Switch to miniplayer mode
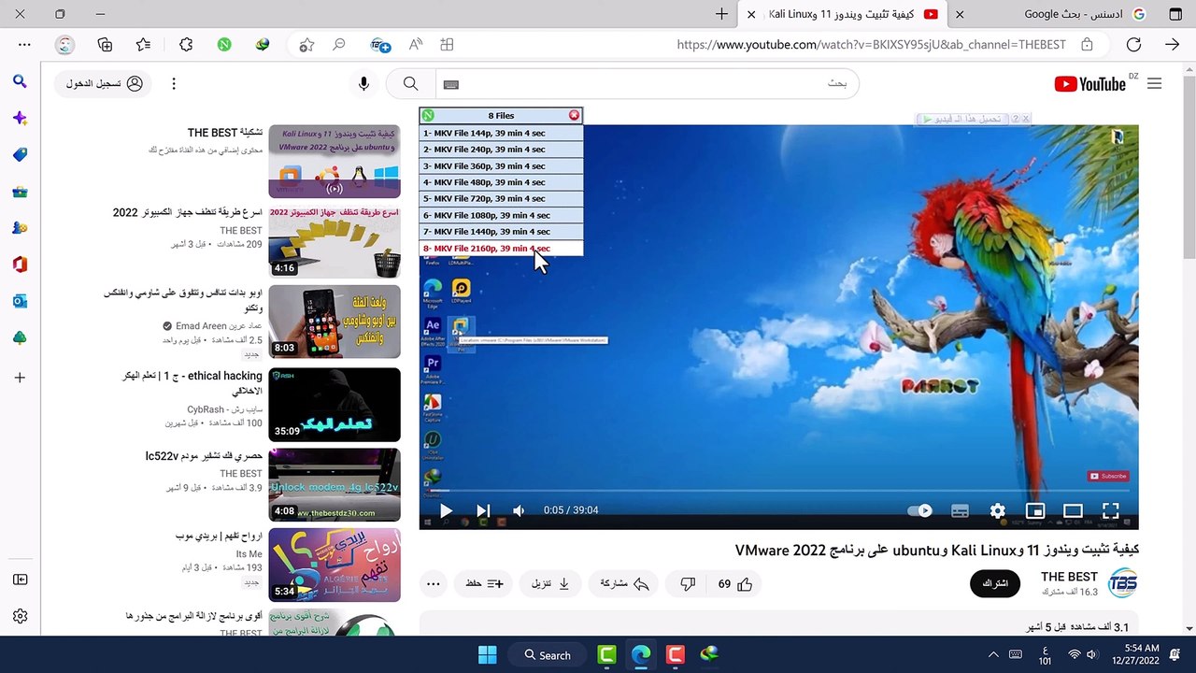This screenshot has height=673, width=1196. [1034, 510]
